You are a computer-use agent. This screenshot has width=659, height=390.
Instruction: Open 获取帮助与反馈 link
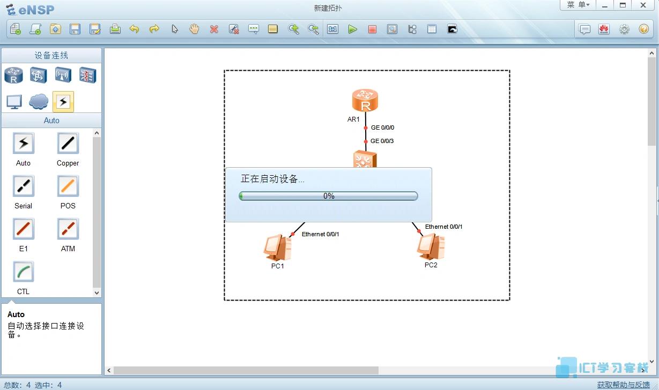[x=623, y=385]
